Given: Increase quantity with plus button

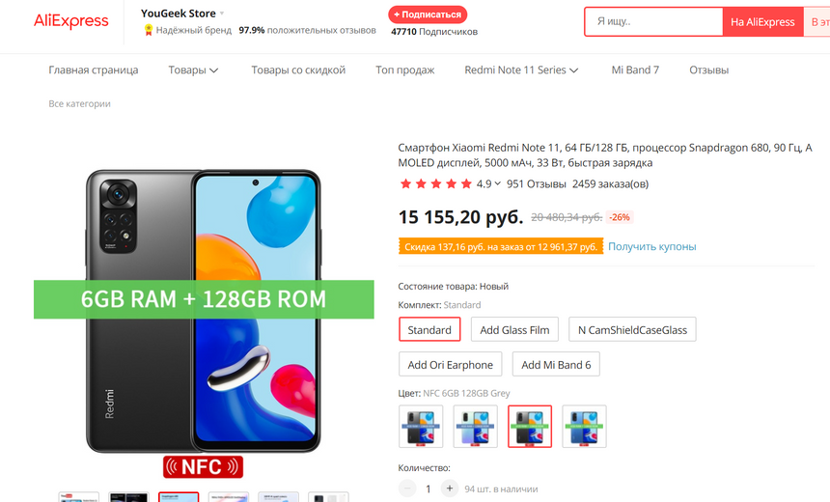Looking at the screenshot, I should click(x=450, y=488).
